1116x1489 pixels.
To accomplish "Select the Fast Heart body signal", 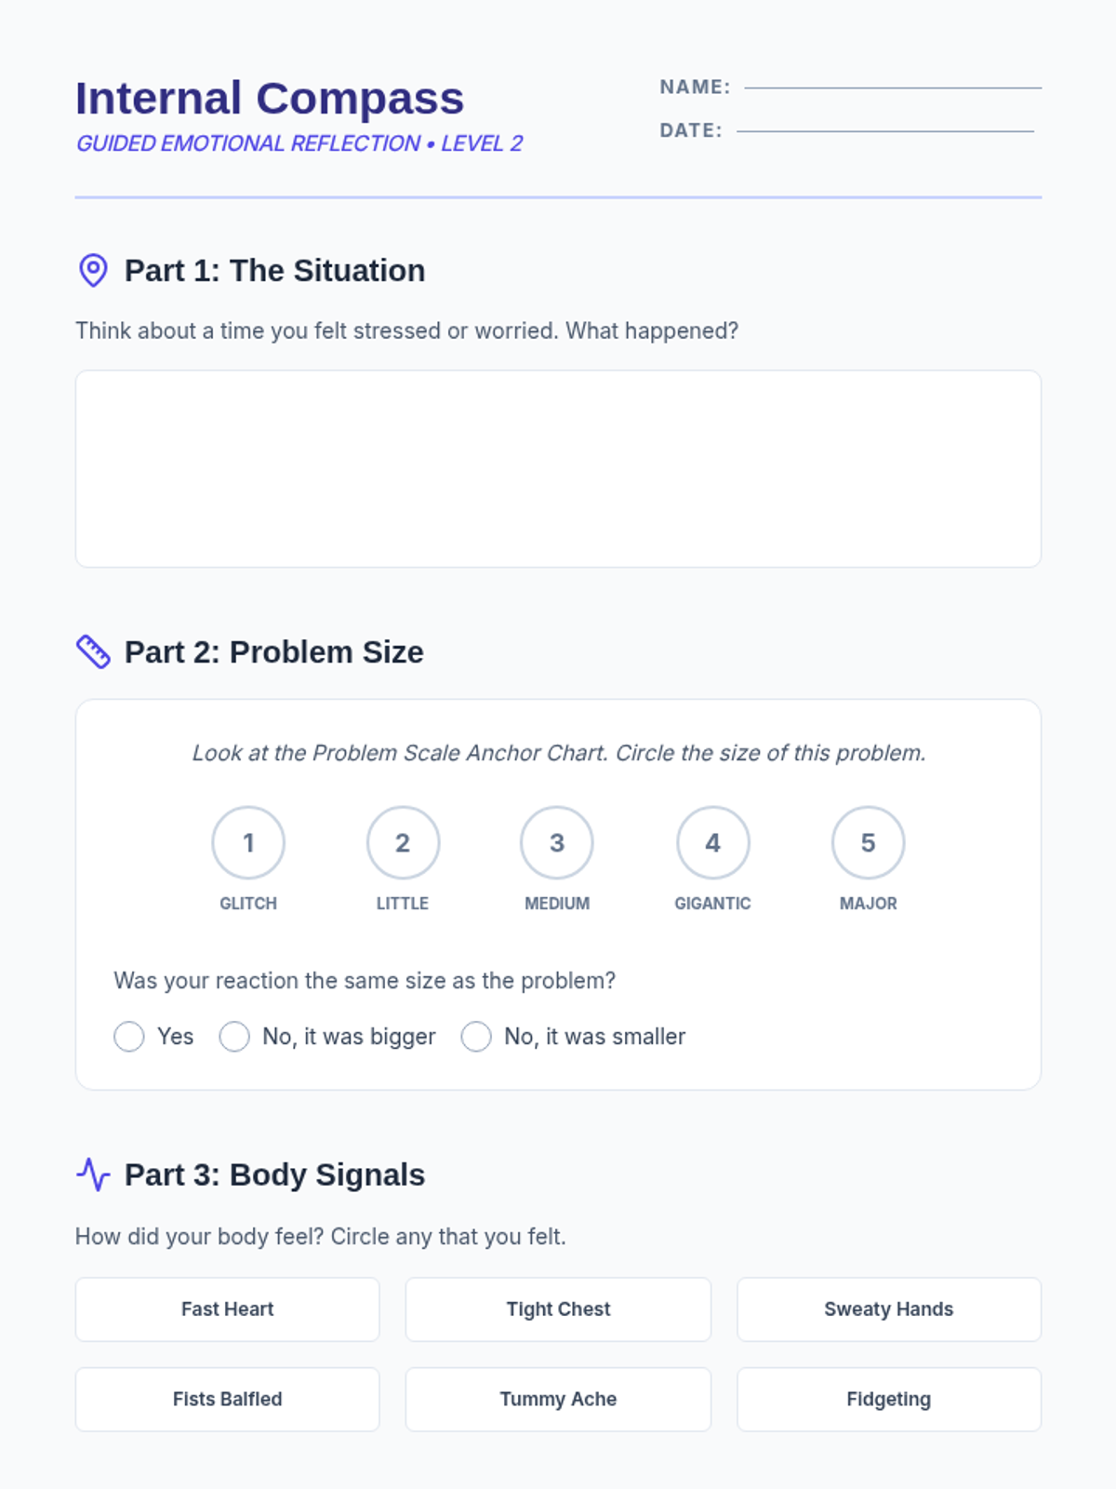I will click(x=228, y=1309).
